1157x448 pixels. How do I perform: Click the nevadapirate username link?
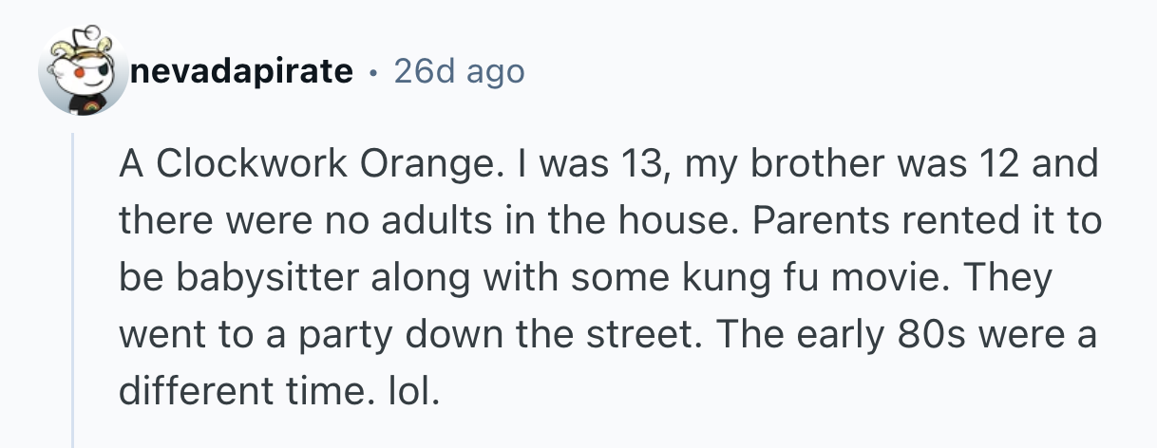point(241,71)
